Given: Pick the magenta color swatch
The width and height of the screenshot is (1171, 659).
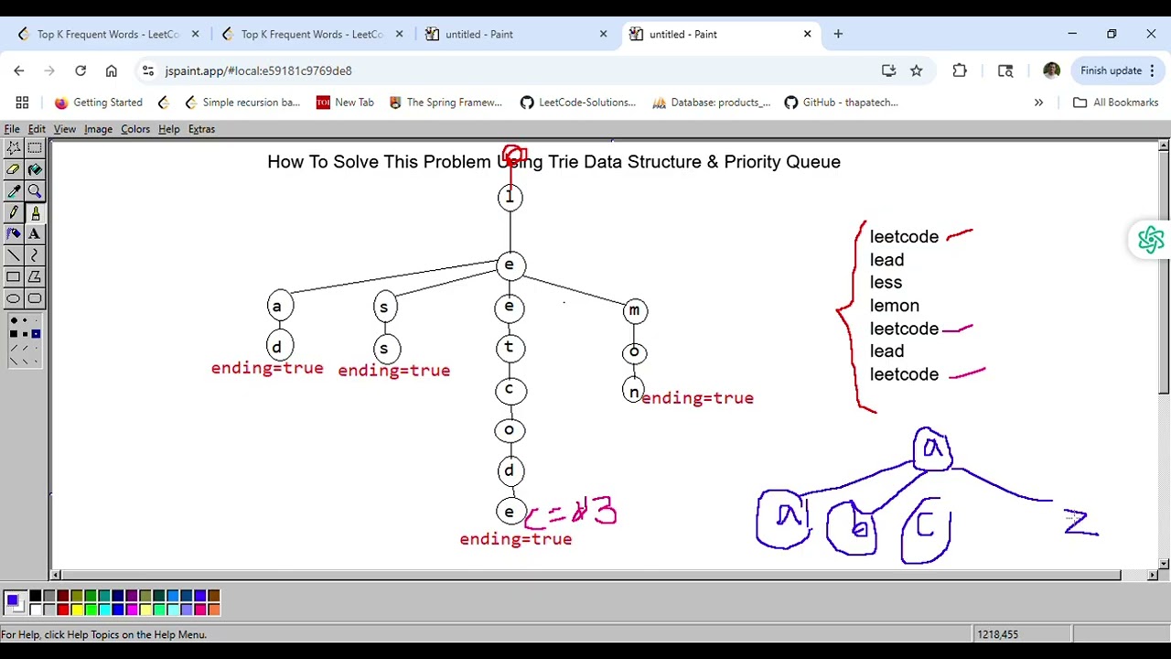Looking at the screenshot, I should (x=132, y=610).
